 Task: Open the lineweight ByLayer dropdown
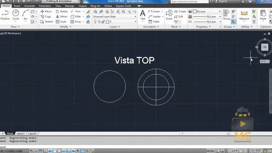pos(207,17)
